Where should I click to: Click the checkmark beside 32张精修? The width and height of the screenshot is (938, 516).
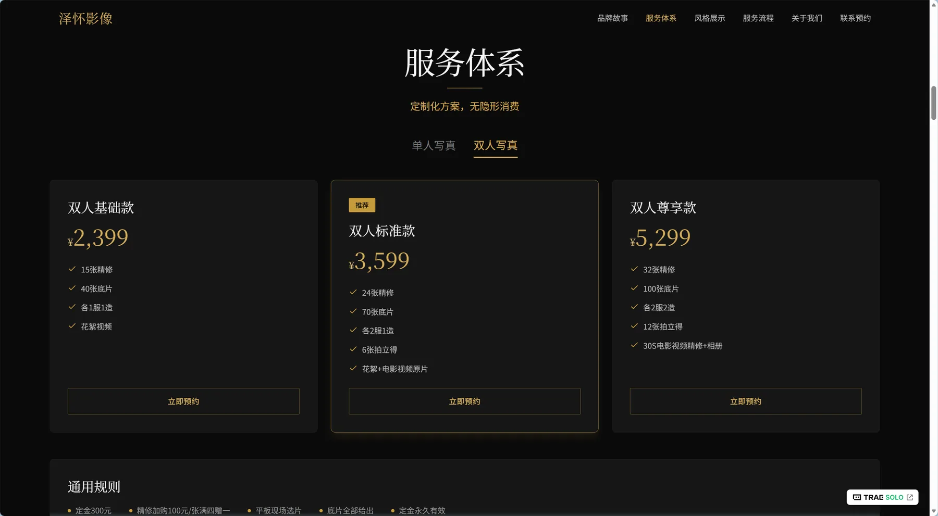tap(634, 269)
